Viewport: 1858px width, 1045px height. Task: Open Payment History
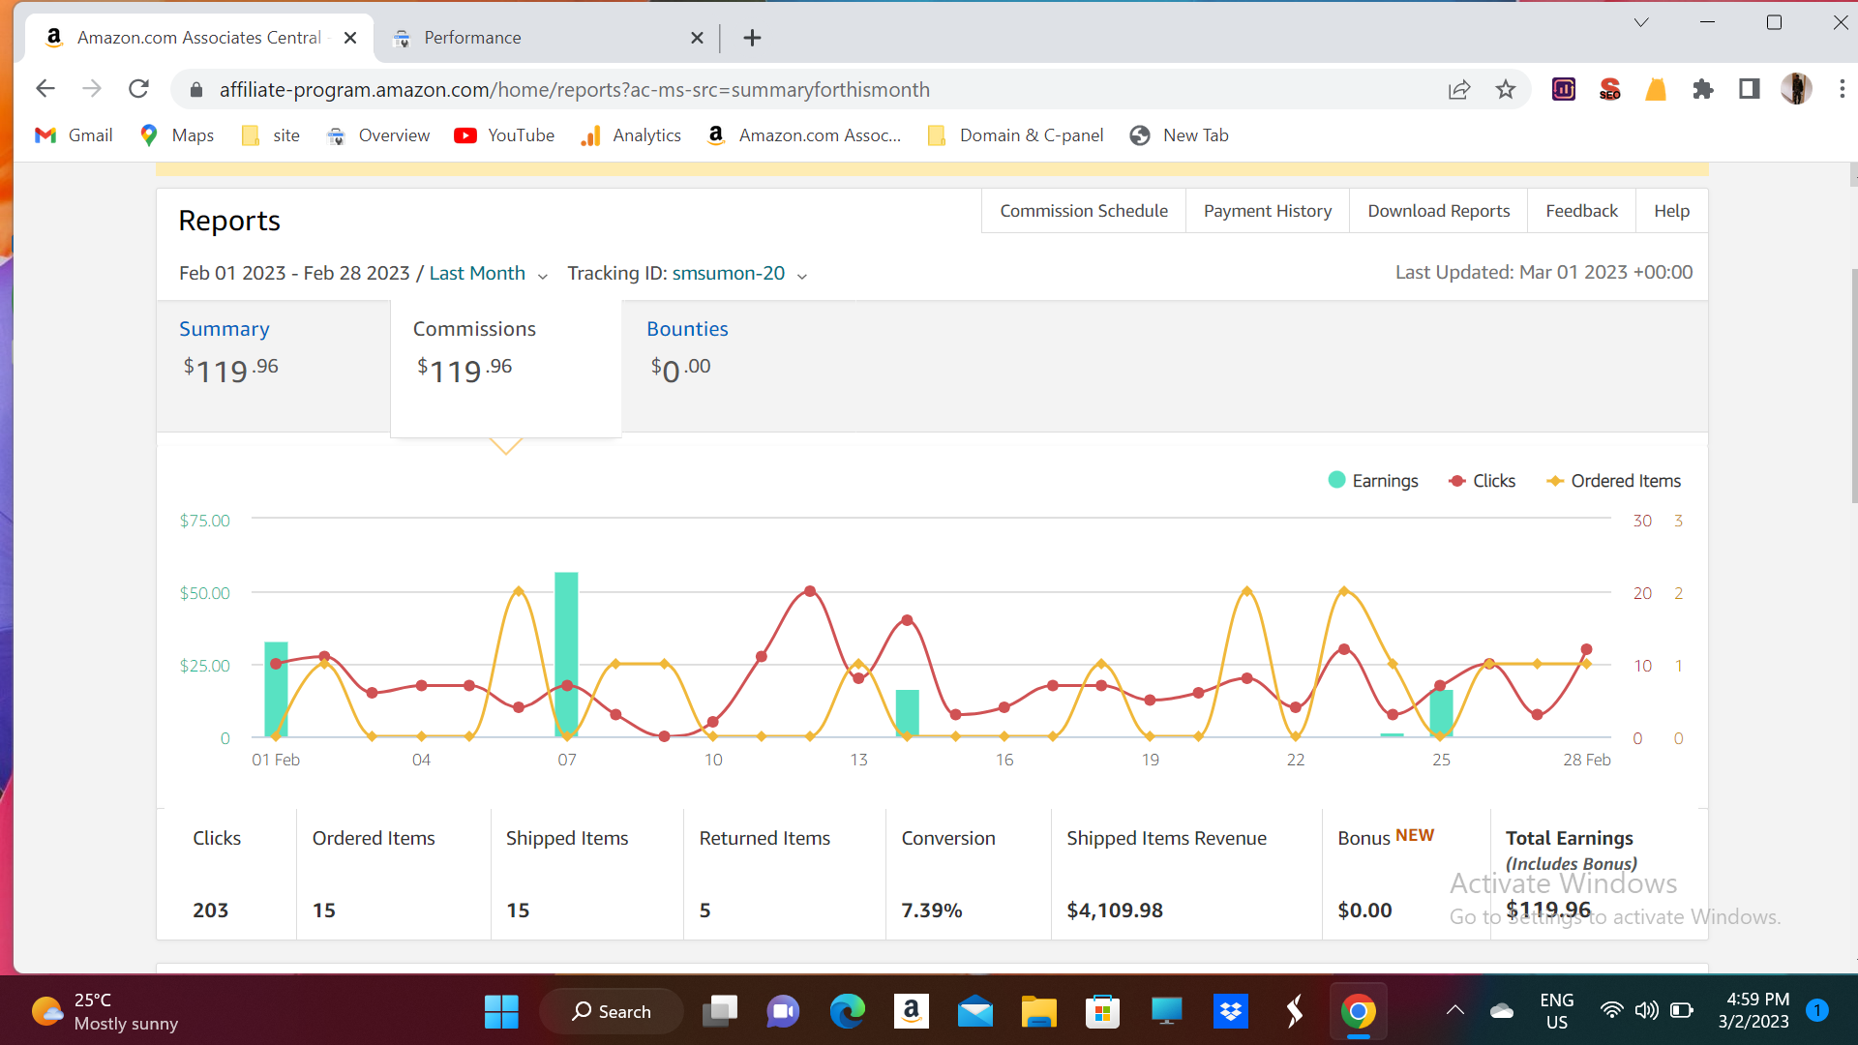(1268, 211)
